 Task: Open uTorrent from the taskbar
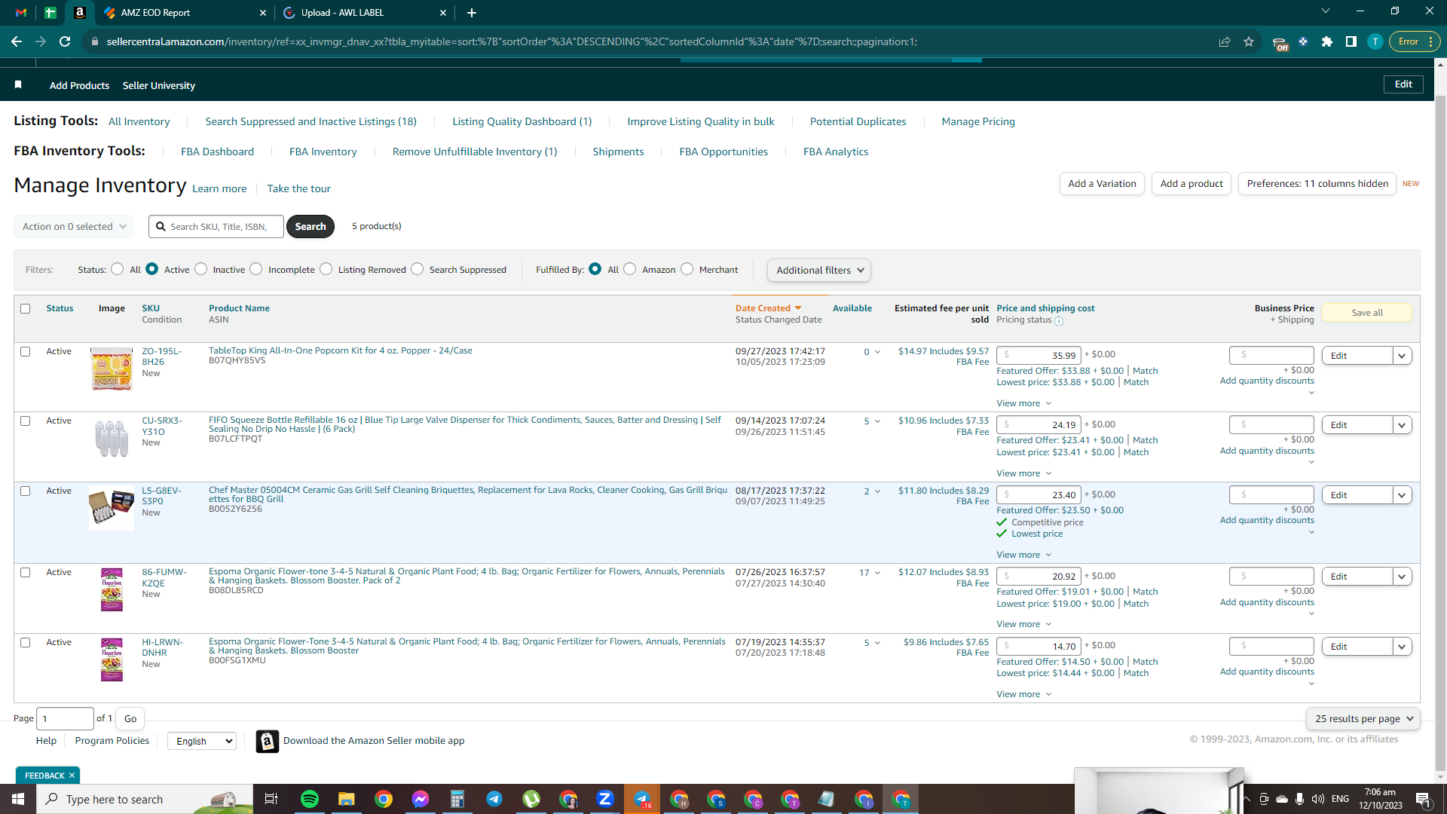click(531, 799)
